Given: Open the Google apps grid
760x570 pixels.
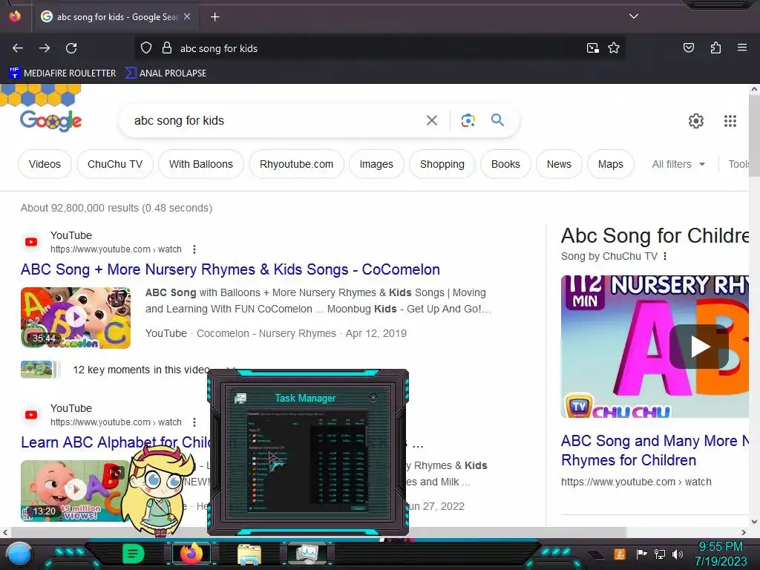Looking at the screenshot, I should coord(730,121).
